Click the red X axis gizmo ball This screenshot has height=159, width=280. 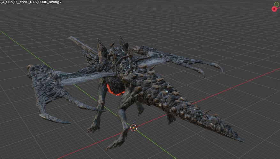274,9
